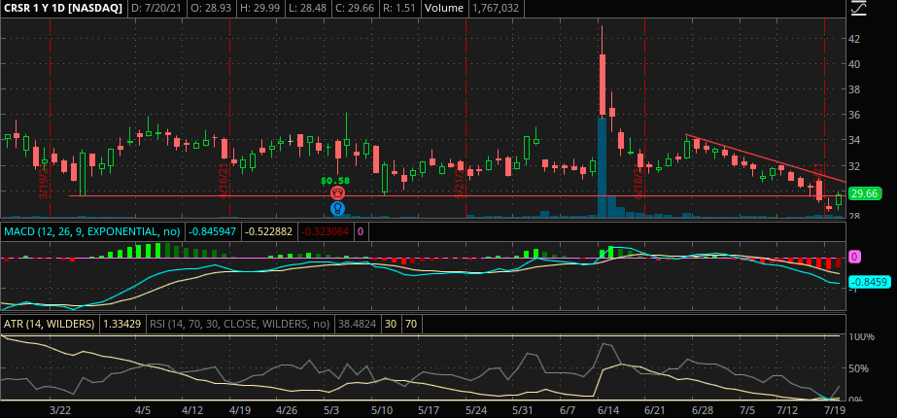Click the MACD value -0.845947
The height and width of the screenshot is (418, 897).
tap(212, 231)
